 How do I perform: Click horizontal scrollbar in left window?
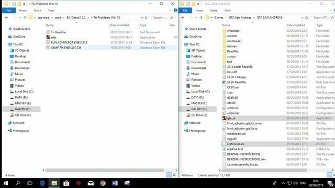105,170
